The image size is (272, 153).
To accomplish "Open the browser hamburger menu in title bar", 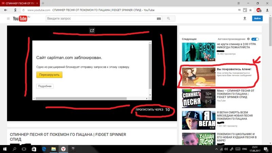I will pyautogui.click(x=239, y=3).
